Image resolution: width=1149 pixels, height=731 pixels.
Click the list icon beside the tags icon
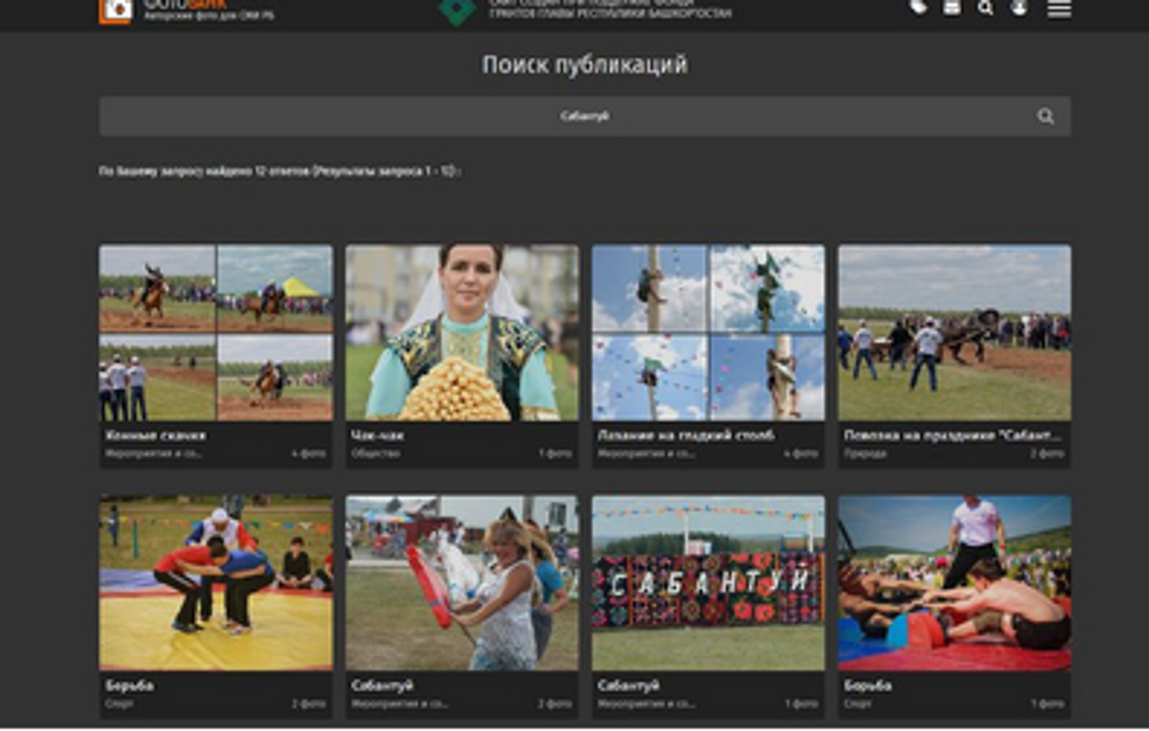click(x=952, y=8)
